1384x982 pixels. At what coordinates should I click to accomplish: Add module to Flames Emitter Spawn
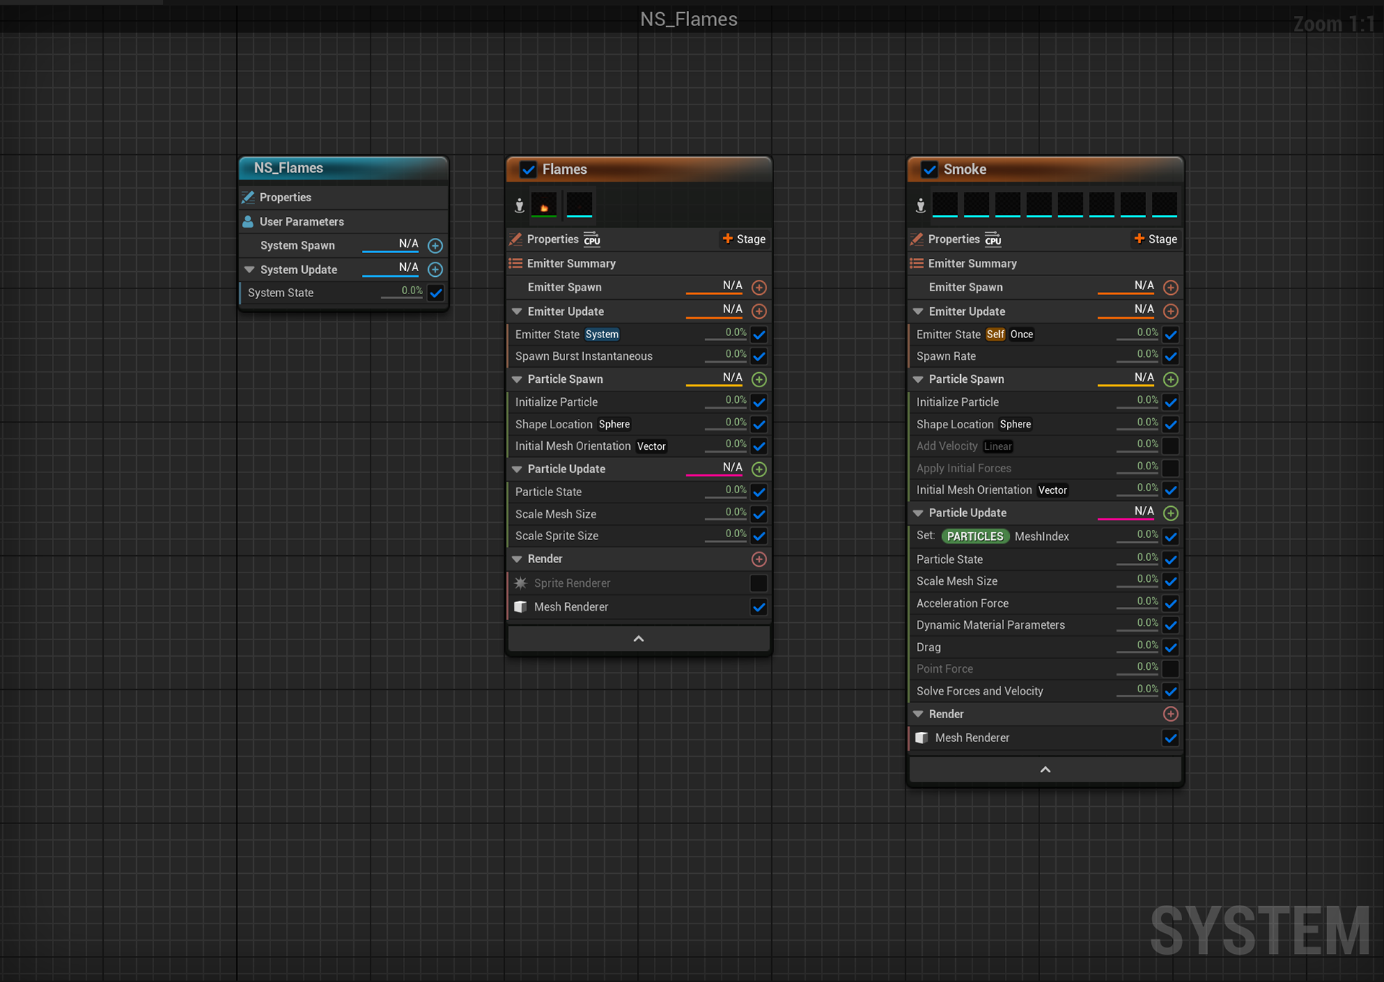click(759, 288)
